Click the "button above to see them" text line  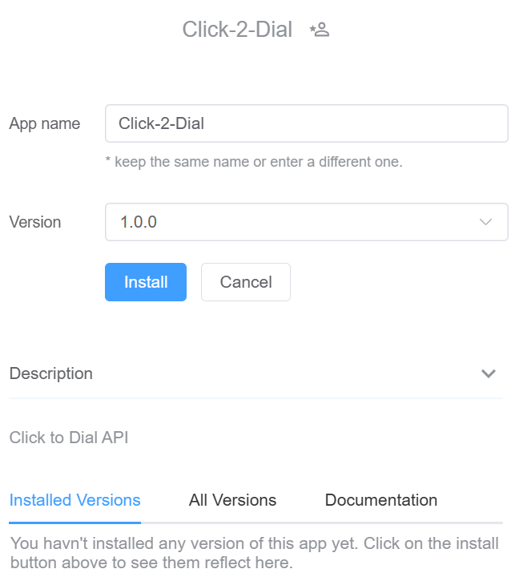152,563
